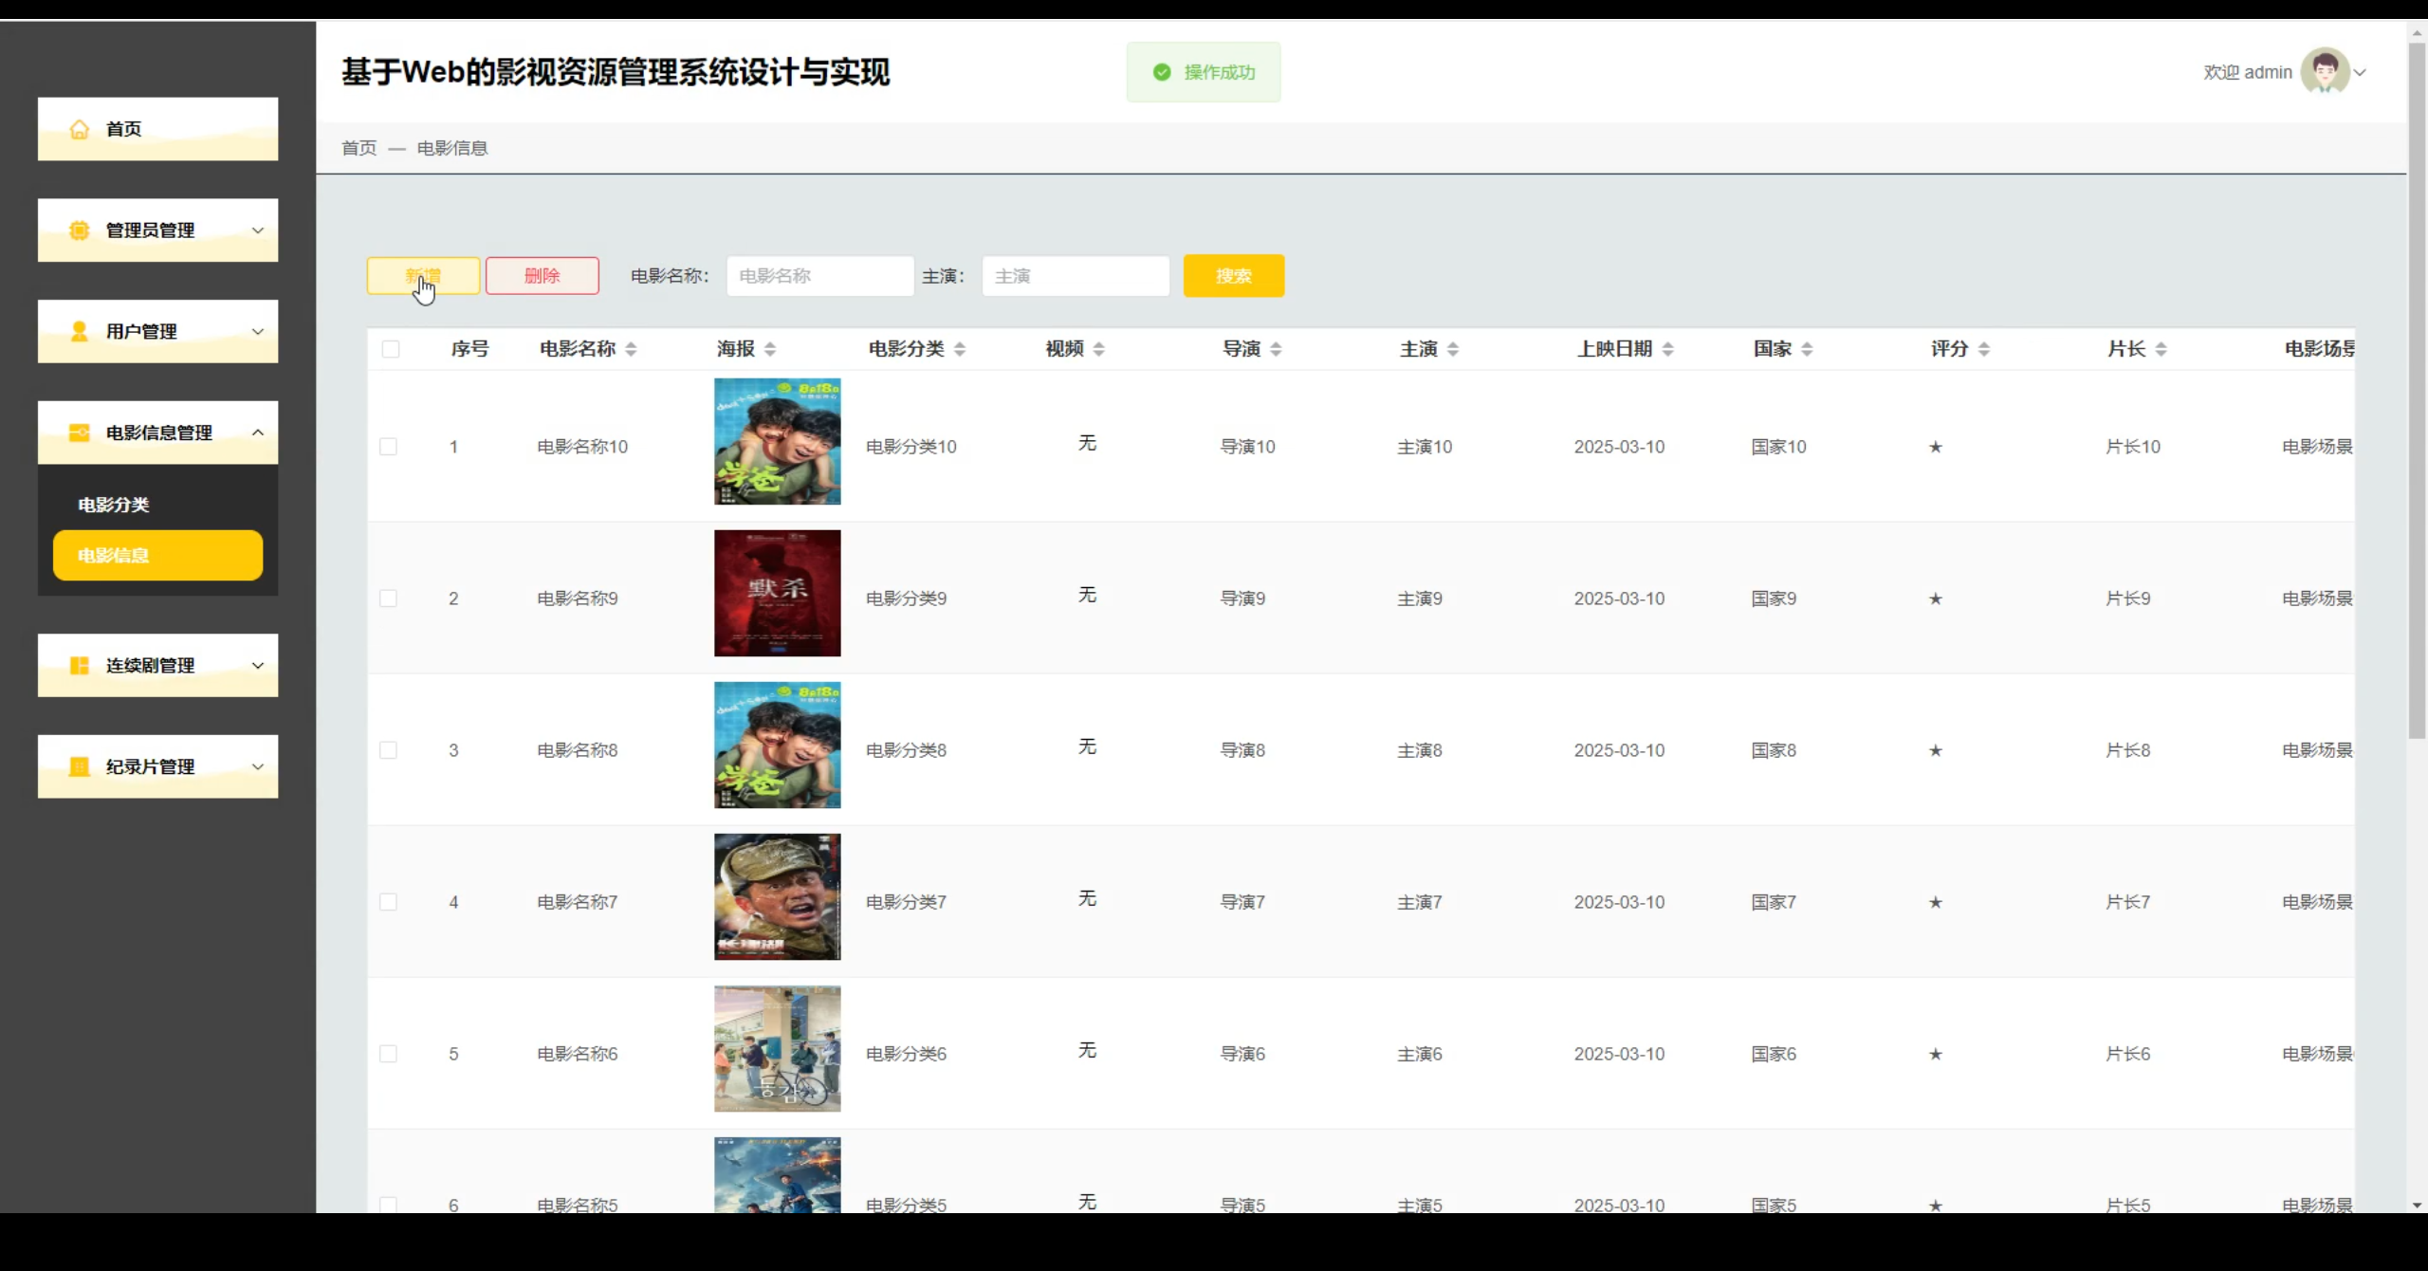
Task: Expand the 管理员管理 menu chevron
Action: click(x=259, y=230)
